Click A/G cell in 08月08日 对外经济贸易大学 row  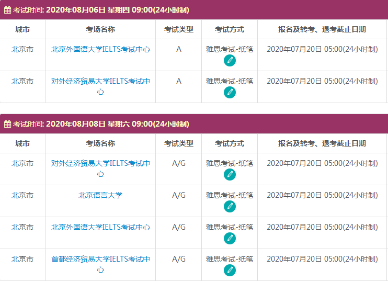(179, 163)
